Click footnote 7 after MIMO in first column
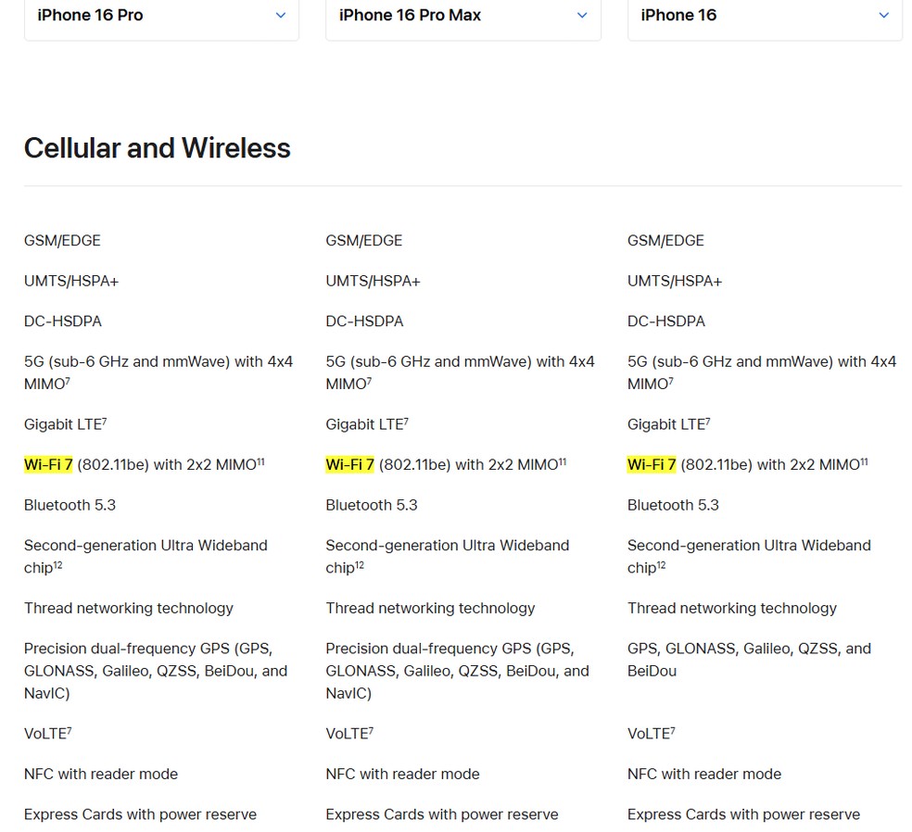 click(x=68, y=380)
